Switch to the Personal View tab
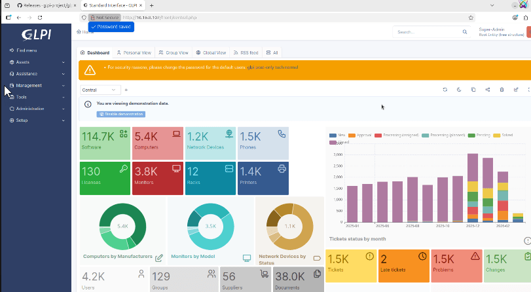This screenshot has width=531, height=292. (x=134, y=52)
